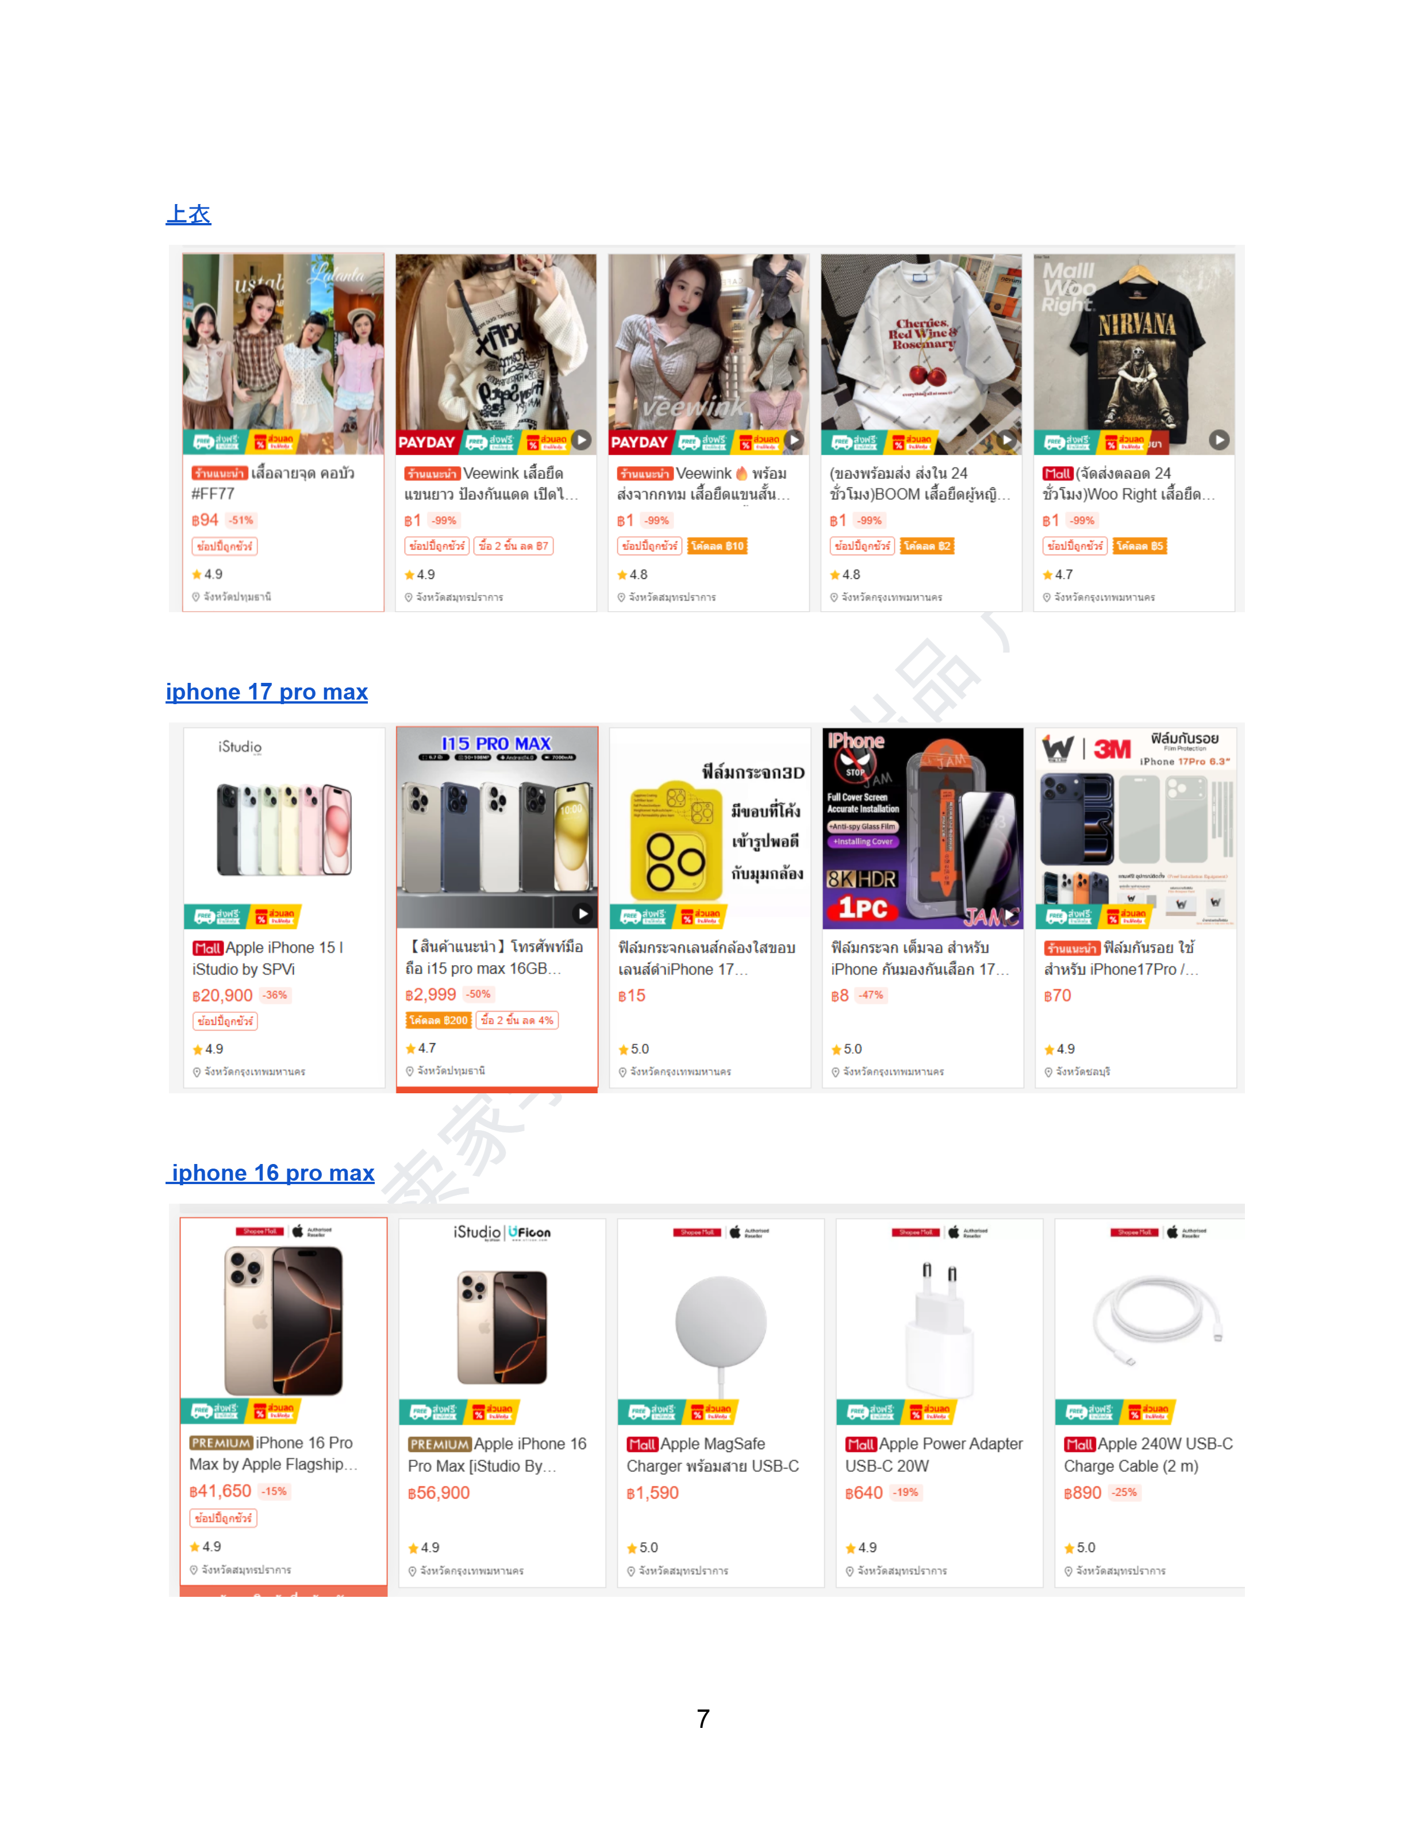Play video on Cherries Red Wine shirt image

coord(1008,439)
